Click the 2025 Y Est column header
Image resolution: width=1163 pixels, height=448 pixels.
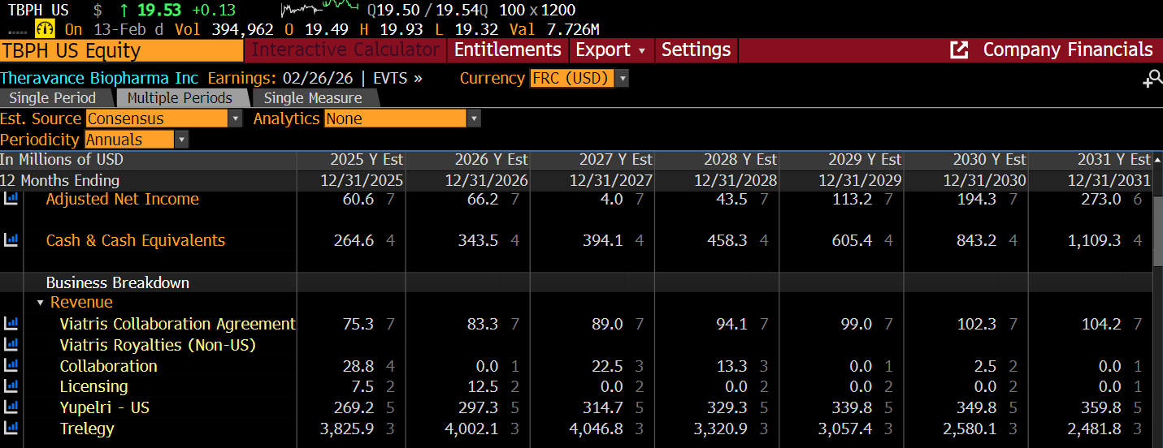(367, 160)
